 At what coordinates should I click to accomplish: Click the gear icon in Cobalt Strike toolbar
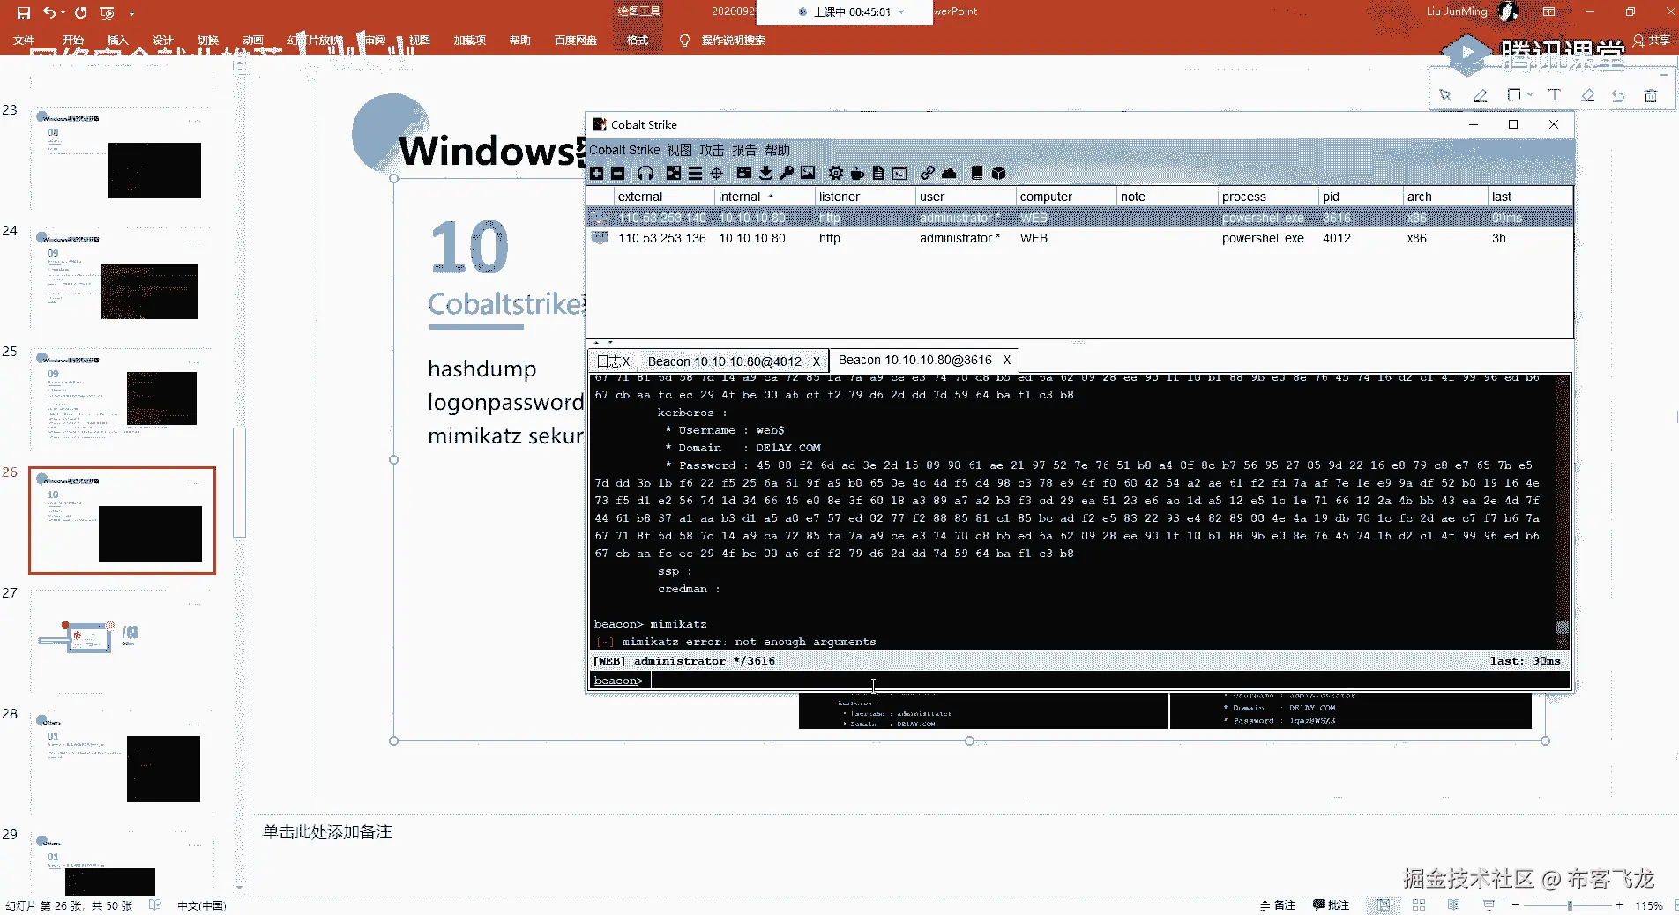tap(835, 174)
